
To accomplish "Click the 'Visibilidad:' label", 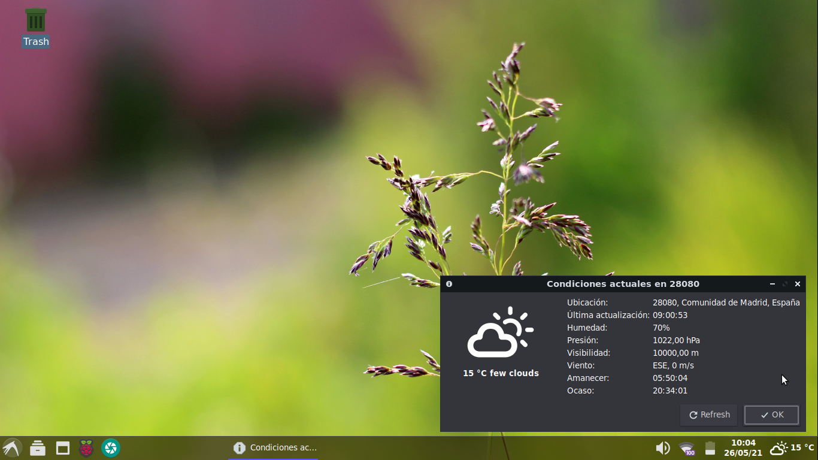I will [x=589, y=353].
